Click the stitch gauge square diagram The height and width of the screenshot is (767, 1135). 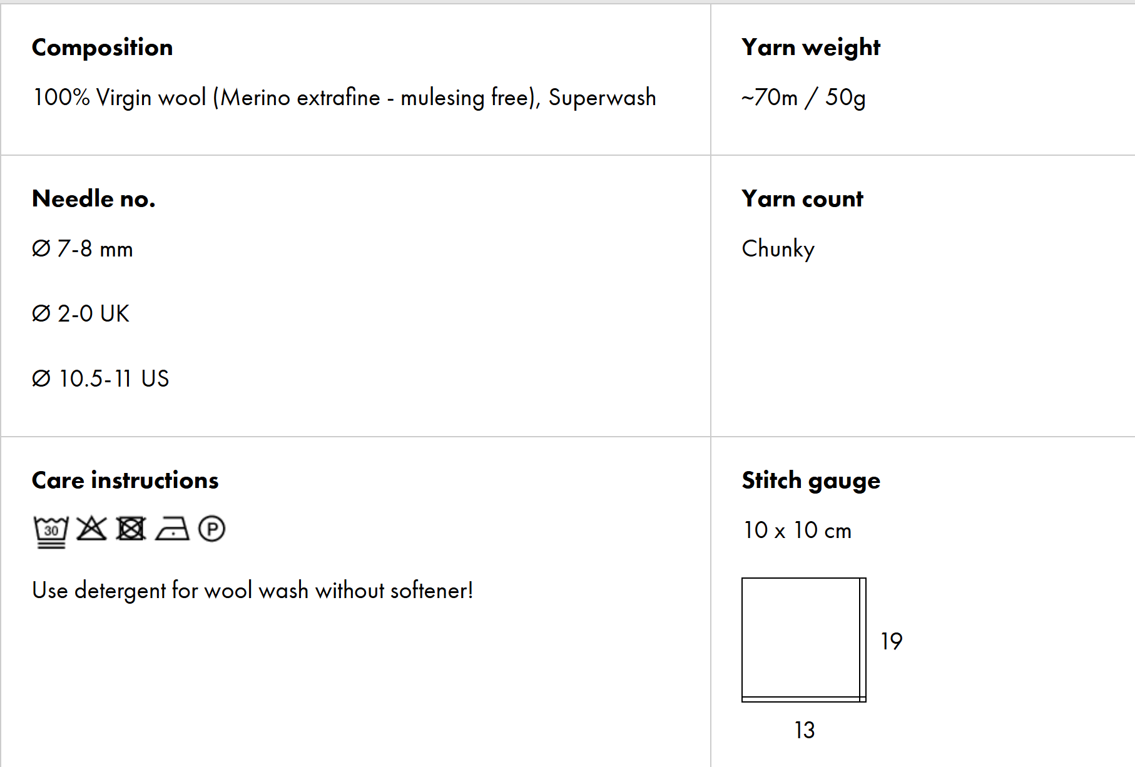point(803,639)
